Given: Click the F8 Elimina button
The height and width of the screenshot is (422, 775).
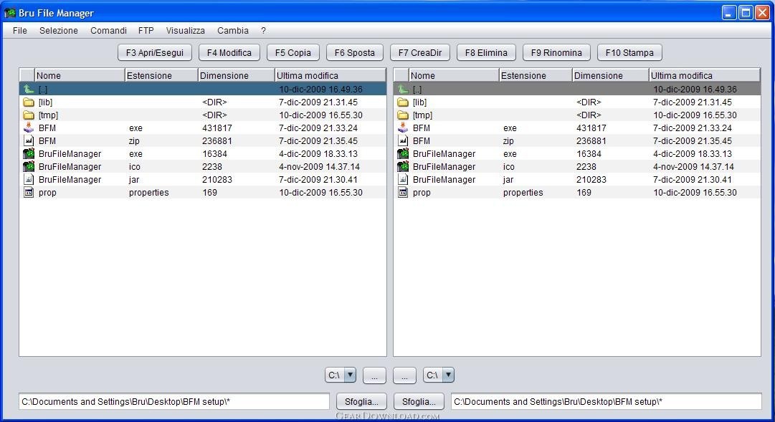Looking at the screenshot, I should (486, 53).
